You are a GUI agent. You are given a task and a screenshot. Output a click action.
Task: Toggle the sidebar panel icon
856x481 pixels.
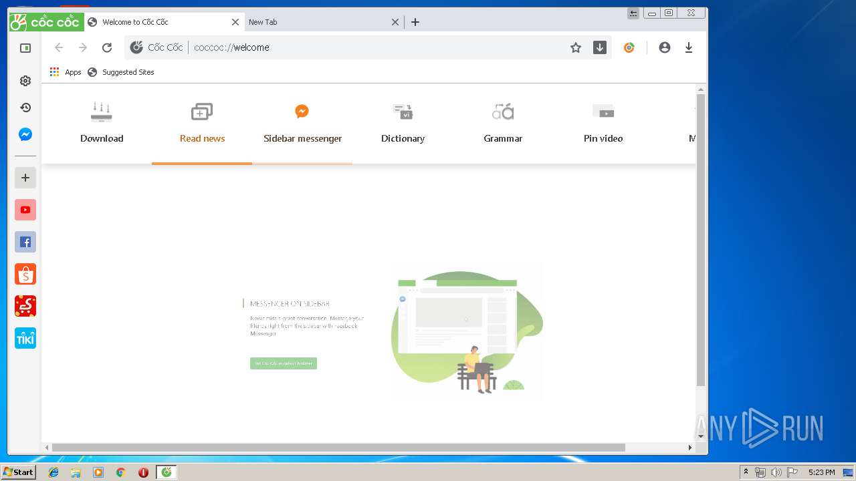pyautogui.click(x=25, y=48)
